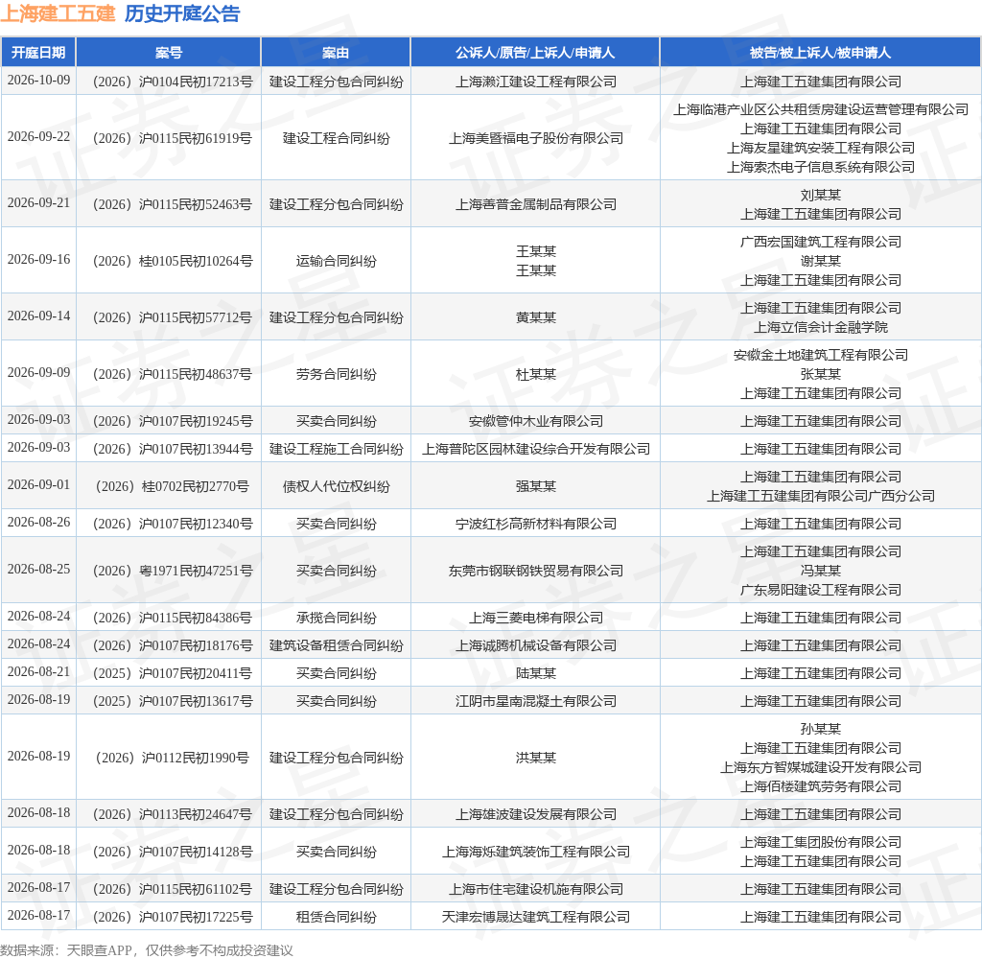Click the 公诉人/原告/上诉人/申请人 column header
The height and width of the screenshot is (959, 982).
tap(535, 53)
